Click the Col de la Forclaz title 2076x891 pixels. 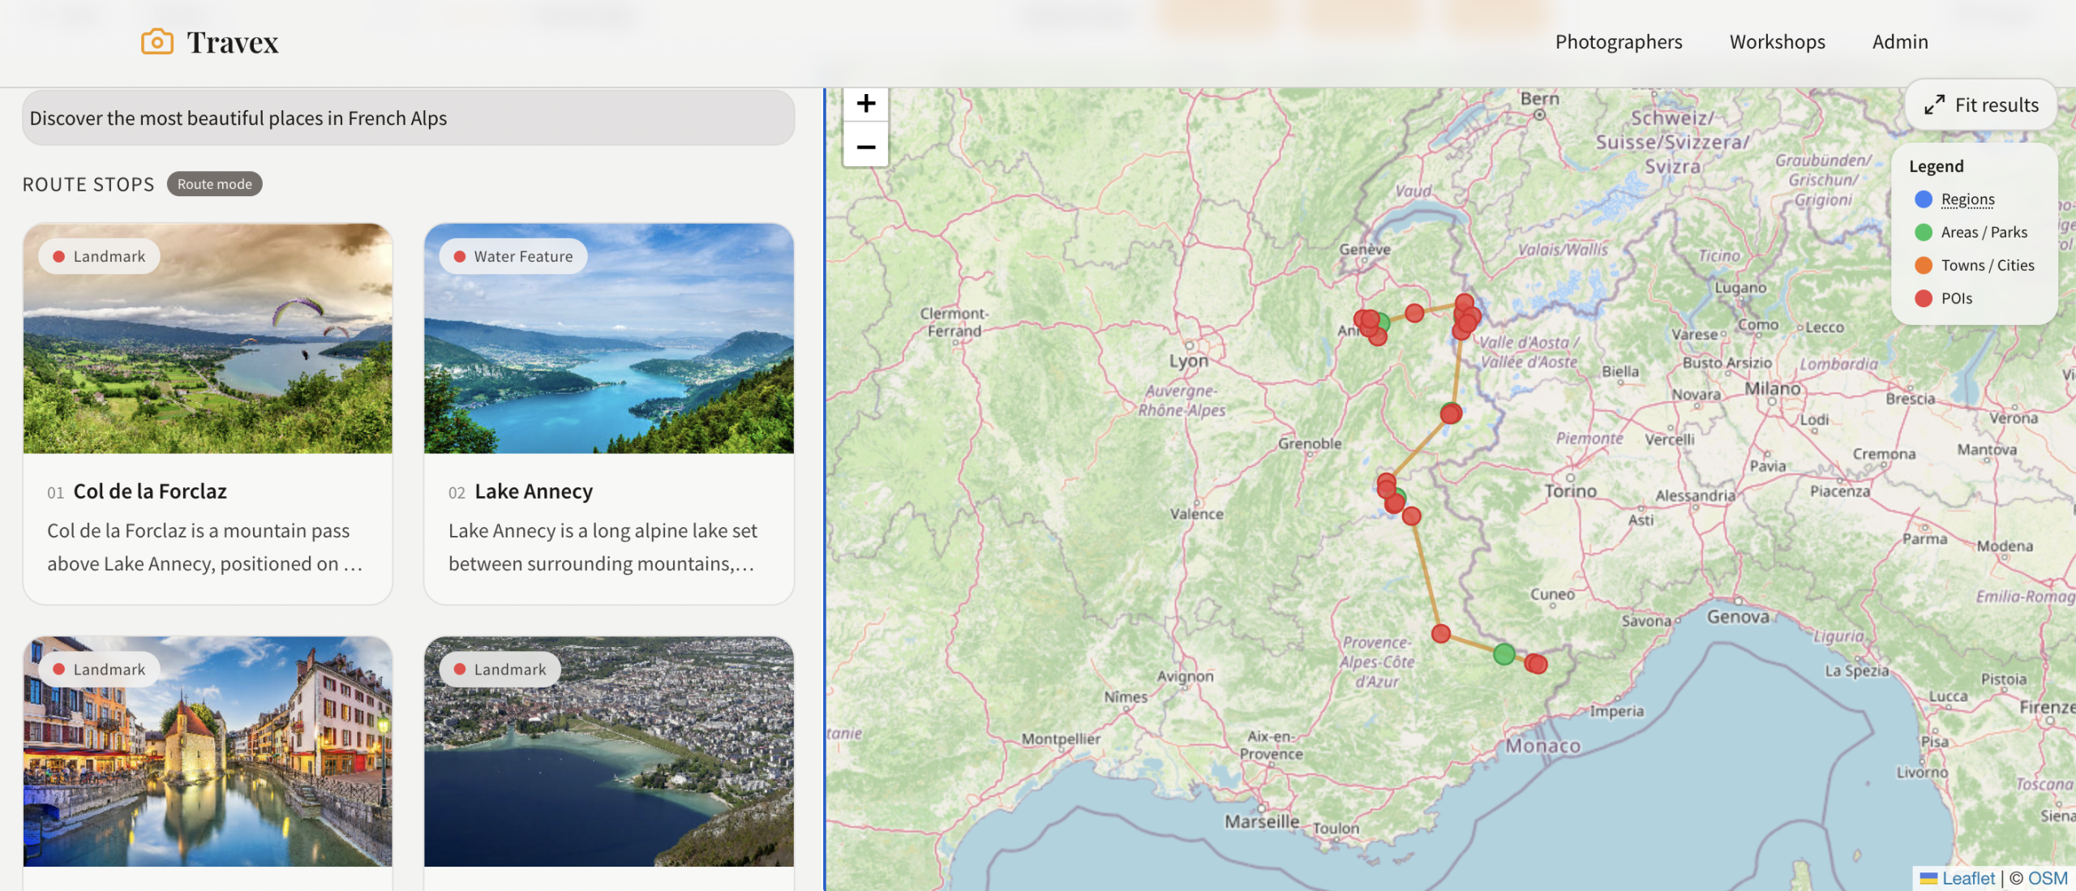pyautogui.click(x=150, y=491)
